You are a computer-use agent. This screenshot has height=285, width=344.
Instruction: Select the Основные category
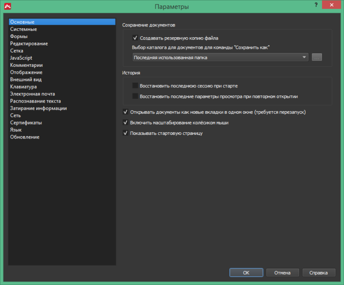(x=62, y=22)
